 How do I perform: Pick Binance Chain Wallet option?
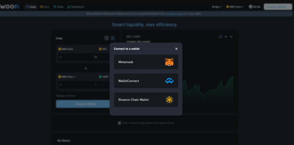(146, 100)
